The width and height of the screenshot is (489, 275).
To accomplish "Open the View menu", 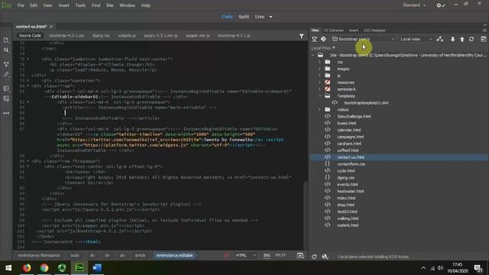I will point(47,5).
